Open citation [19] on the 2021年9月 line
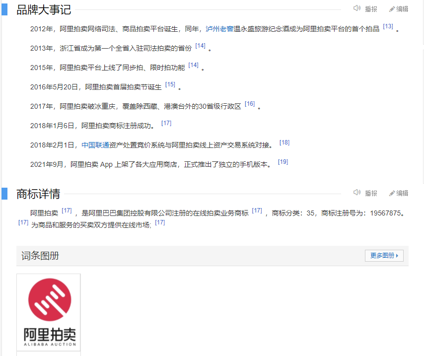Image resolution: width=424 pixels, height=356 pixels. [x=283, y=162]
